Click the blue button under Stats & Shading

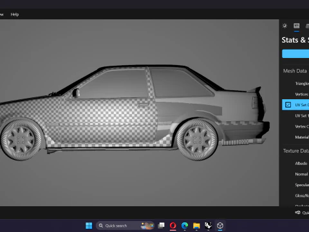tap(295, 53)
